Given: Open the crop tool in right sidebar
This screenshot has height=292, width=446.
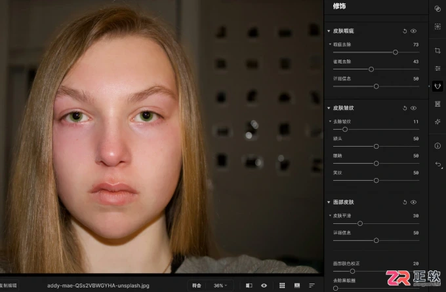Looking at the screenshot, I should click(437, 51).
